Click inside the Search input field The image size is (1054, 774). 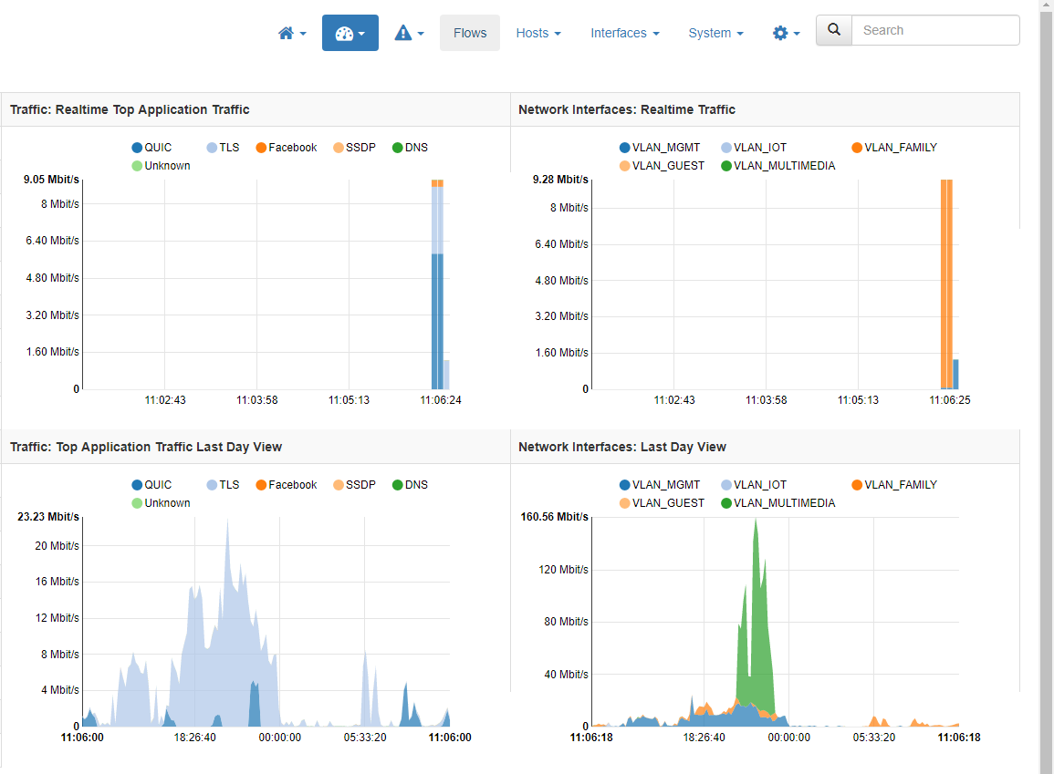tap(934, 29)
